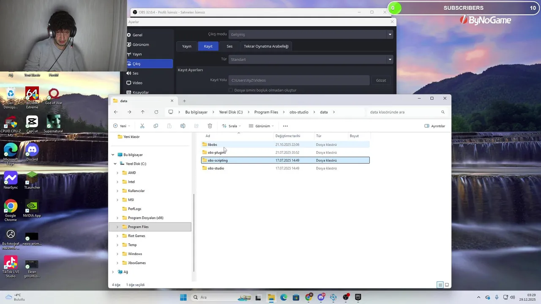Click the search magnifier in Explorer search box
Screen dimensions: 541x304
coord(443,112)
